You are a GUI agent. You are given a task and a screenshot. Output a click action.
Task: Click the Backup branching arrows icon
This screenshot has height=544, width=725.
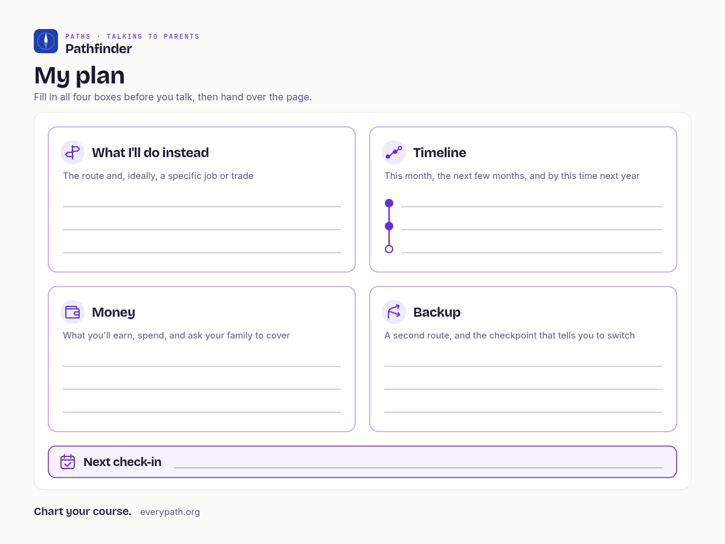click(x=394, y=312)
